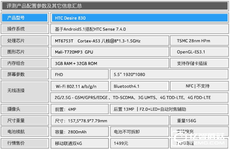
Task: Select the 重量156G weight cell
Action: click(199, 121)
